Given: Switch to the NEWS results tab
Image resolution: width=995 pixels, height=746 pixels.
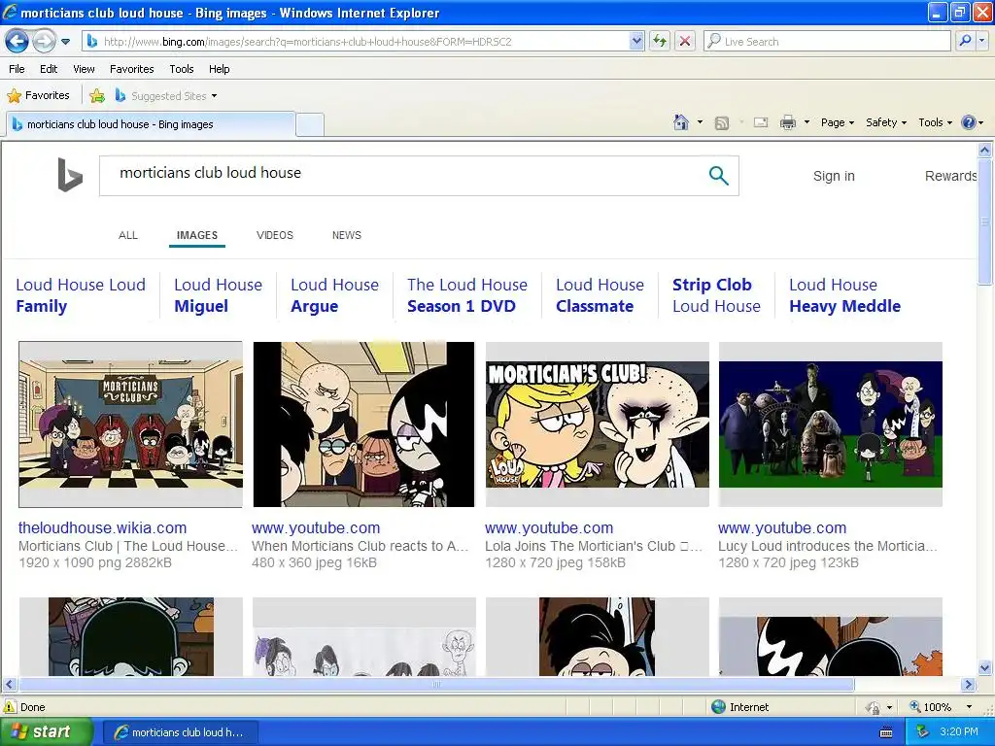Looking at the screenshot, I should coord(347,235).
